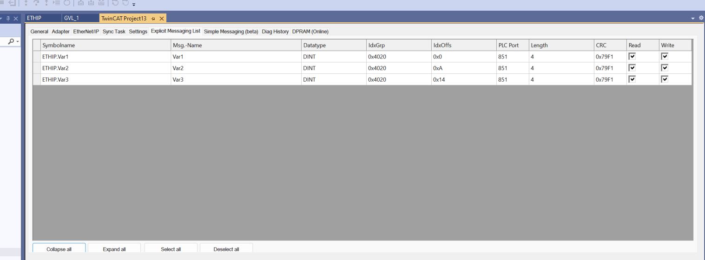Toggle Write checkbox for ETHIP.Var1

coord(665,56)
